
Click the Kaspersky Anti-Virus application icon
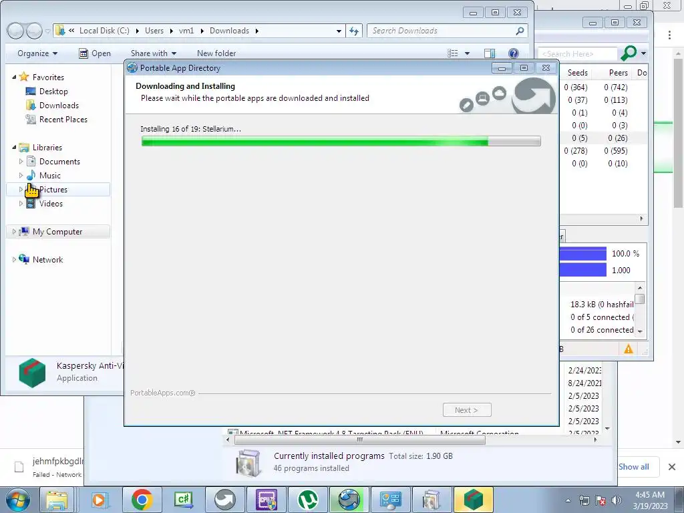point(32,373)
